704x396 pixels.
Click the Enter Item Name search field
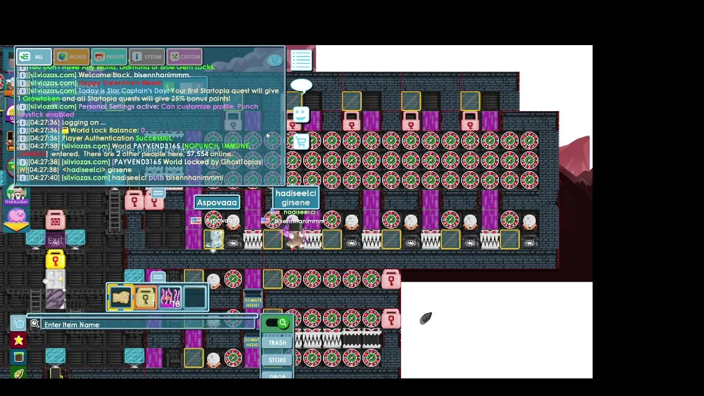pos(148,324)
